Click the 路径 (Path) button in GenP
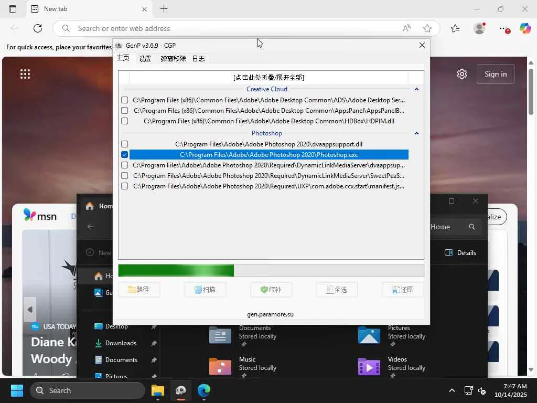 [139, 290]
